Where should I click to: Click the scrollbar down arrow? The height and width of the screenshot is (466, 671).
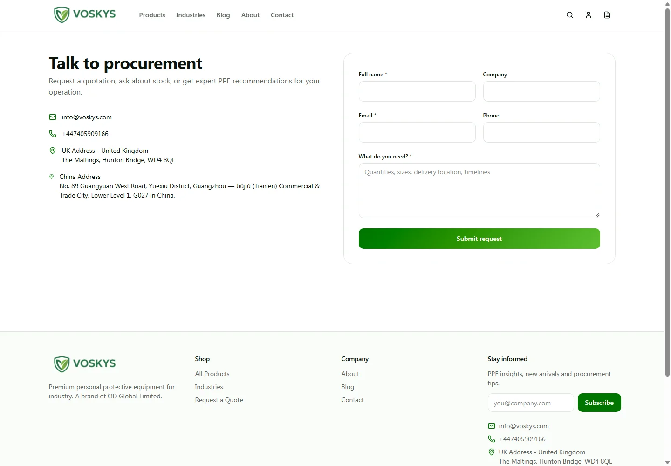coord(667,462)
